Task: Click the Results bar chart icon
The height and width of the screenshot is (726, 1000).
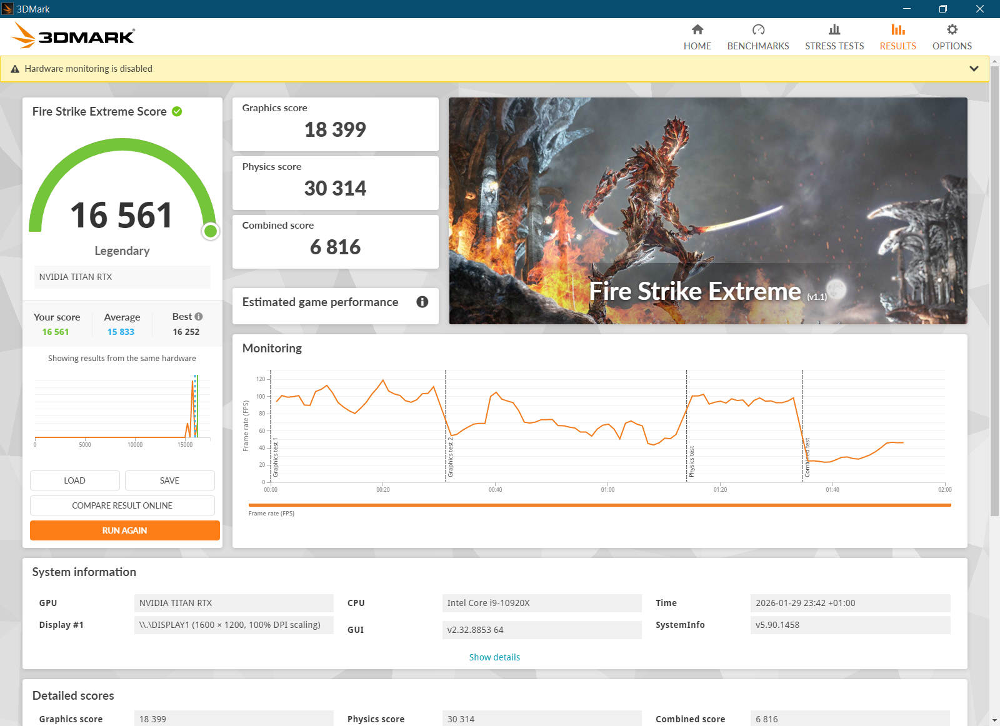Action: 897,29
